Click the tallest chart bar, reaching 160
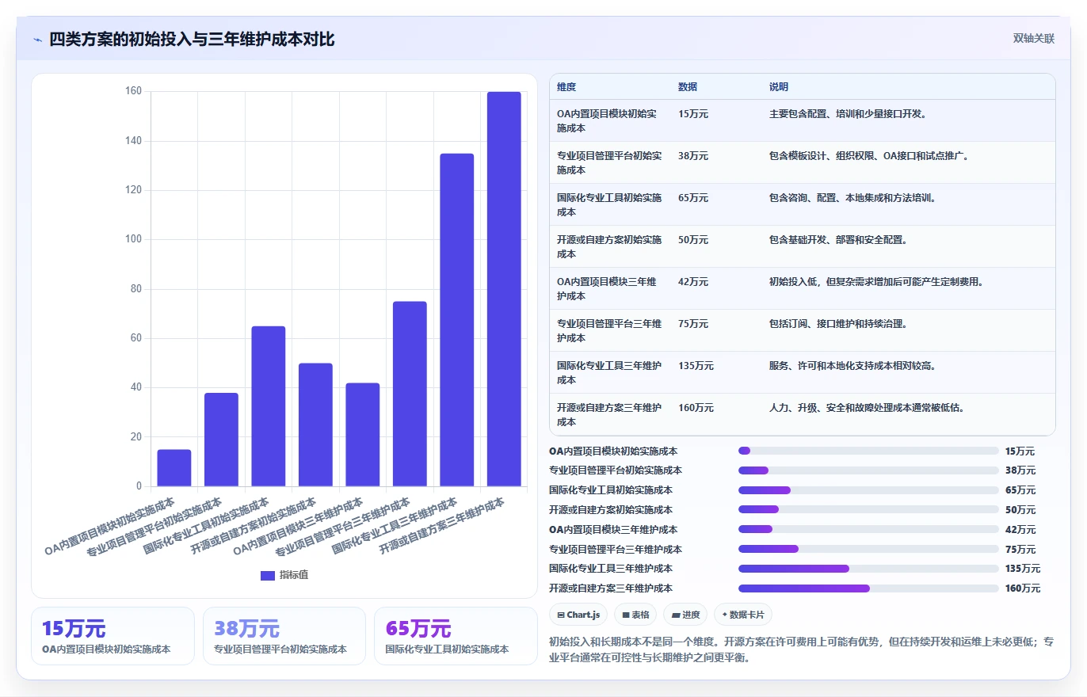 pyautogui.click(x=504, y=289)
